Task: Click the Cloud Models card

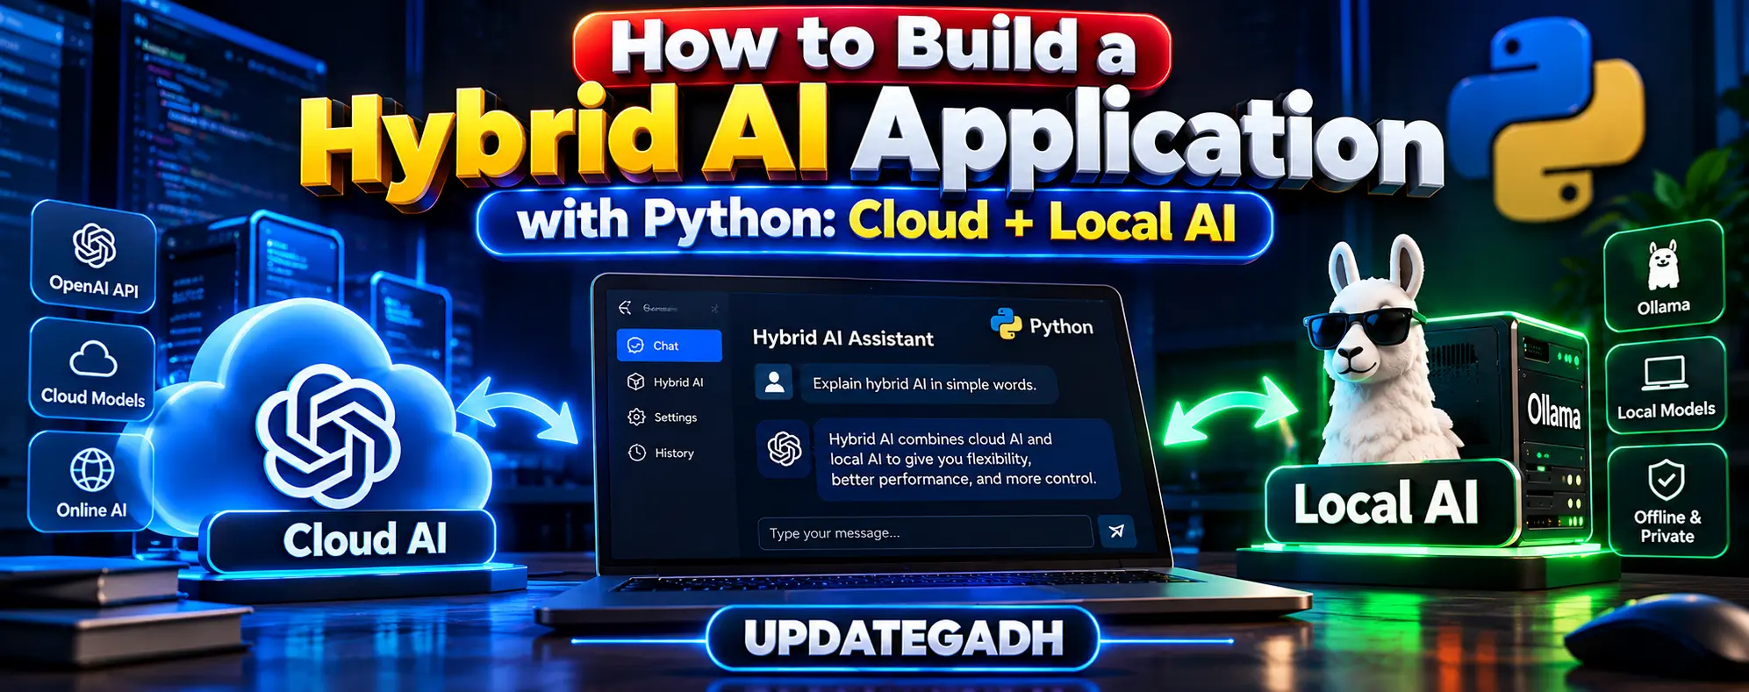Action: 93,369
